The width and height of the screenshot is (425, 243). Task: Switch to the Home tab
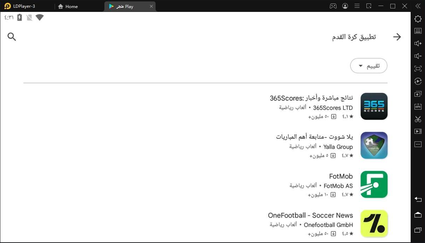68,6
